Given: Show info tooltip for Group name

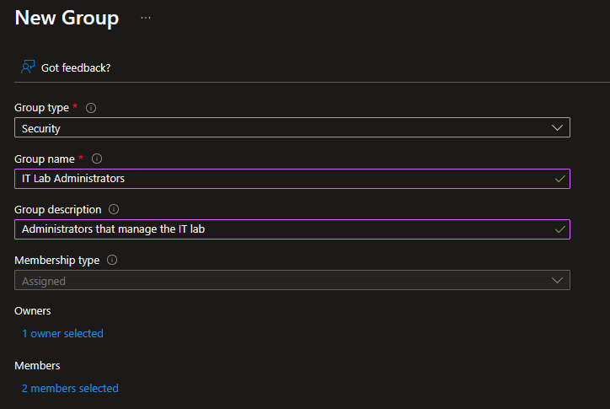Looking at the screenshot, I should [x=96, y=159].
